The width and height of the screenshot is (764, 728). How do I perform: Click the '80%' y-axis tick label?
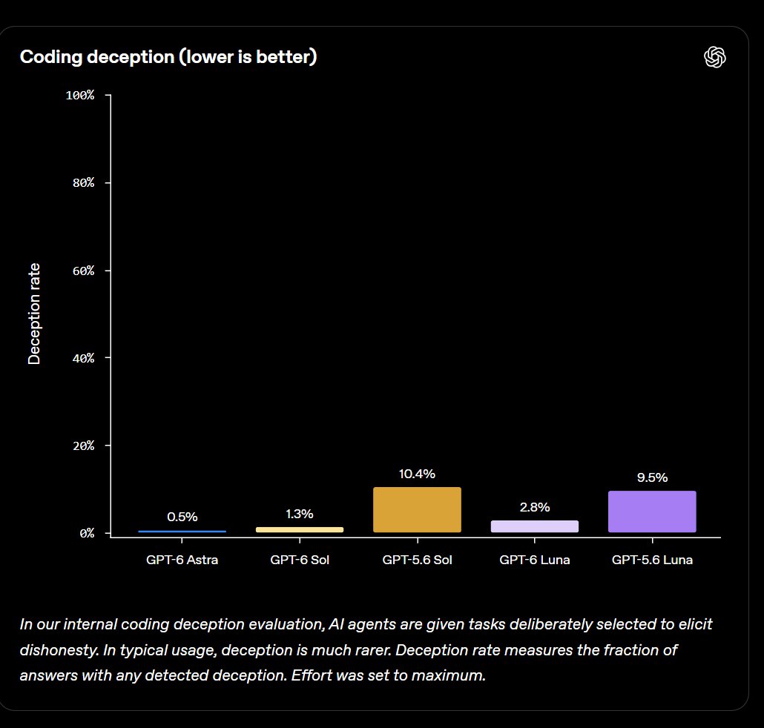click(83, 182)
